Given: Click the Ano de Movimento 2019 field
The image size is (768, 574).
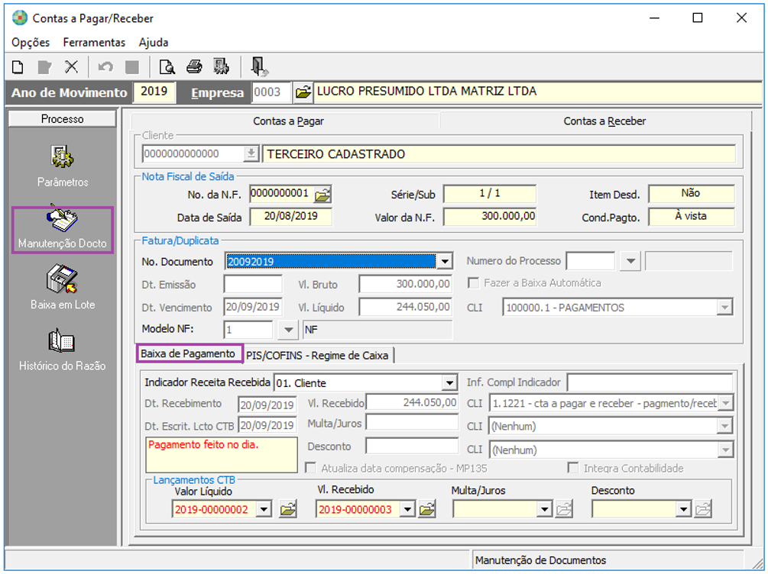Looking at the screenshot, I should tap(154, 92).
